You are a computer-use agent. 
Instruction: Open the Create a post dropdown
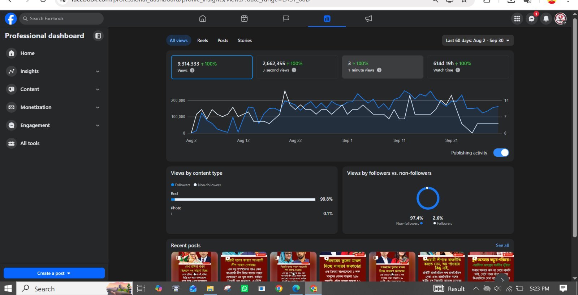click(54, 273)
